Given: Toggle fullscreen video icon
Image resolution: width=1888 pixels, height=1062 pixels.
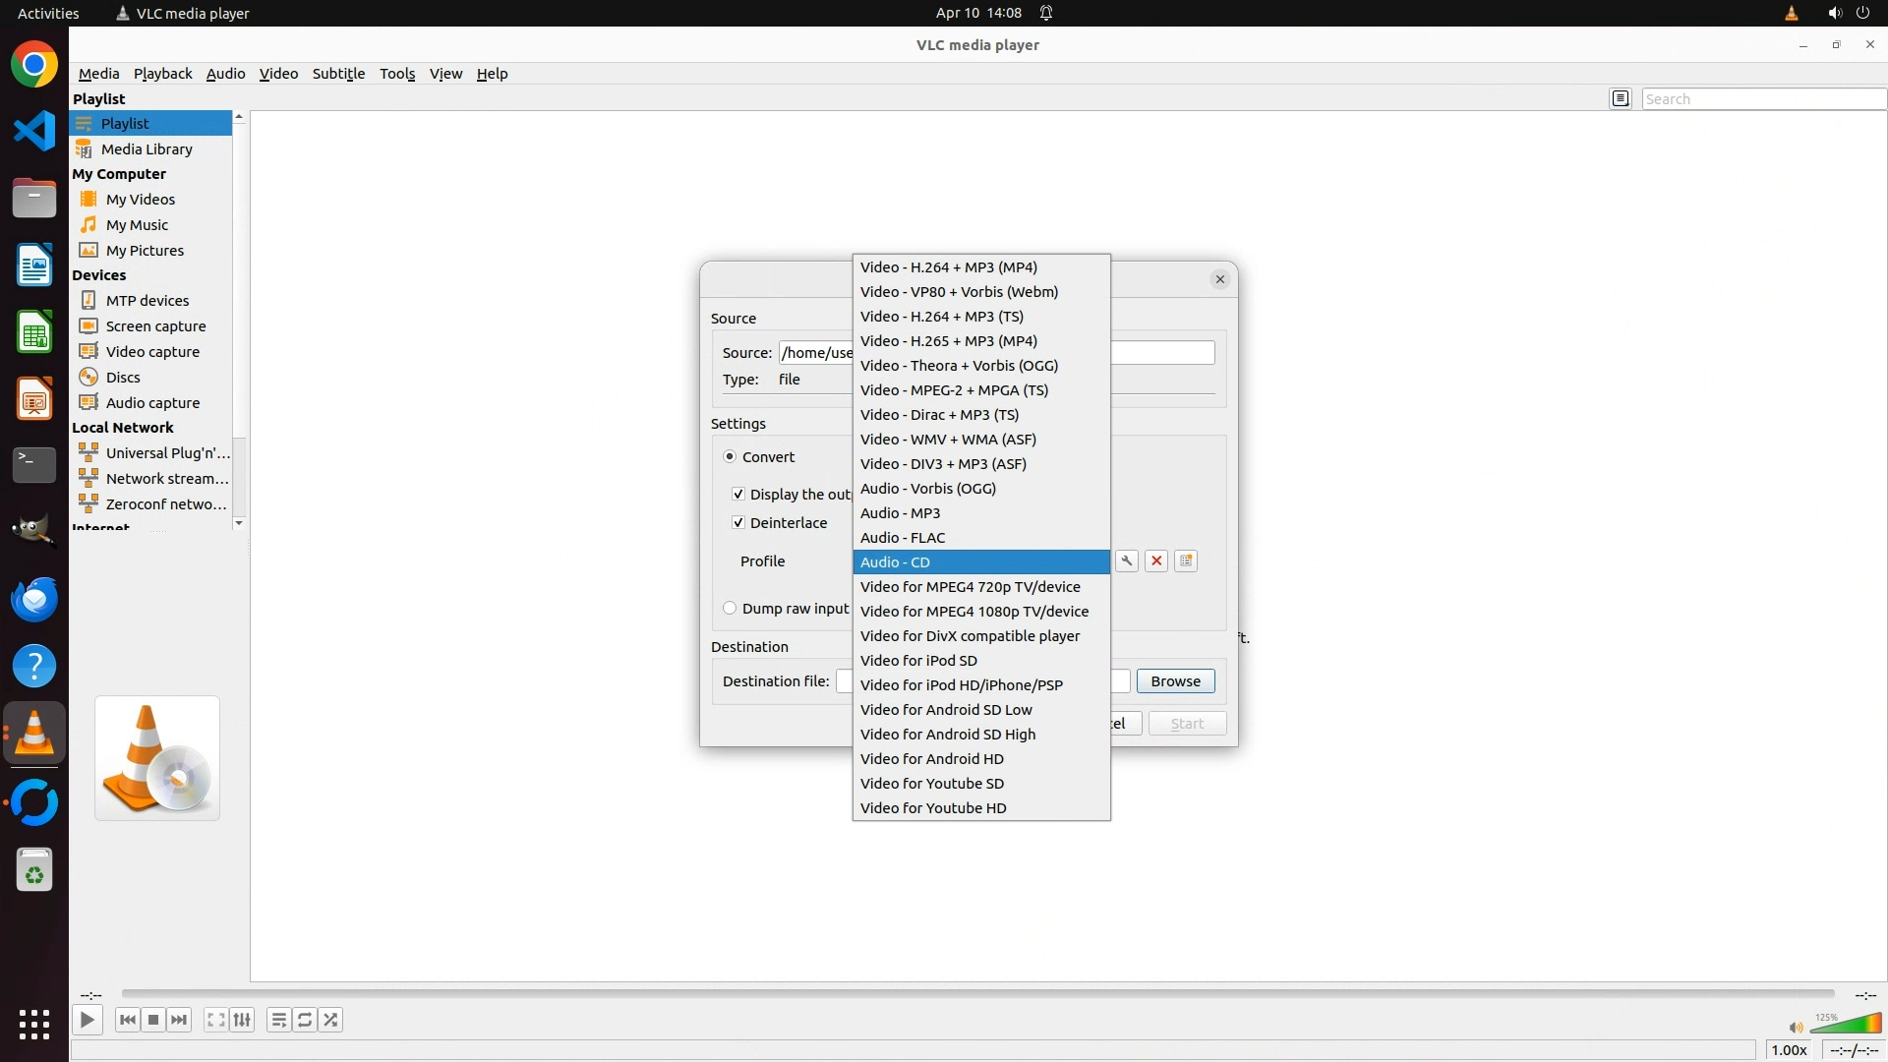Looking at the screenshot, I should coord(215,1020).
